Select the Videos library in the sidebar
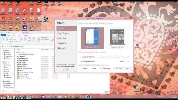The image size is (178, 100). (x=7, y=76)
